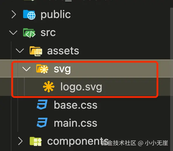Open the logo.svg file
The height and width of the screenshot is (151, 173).
81,87
